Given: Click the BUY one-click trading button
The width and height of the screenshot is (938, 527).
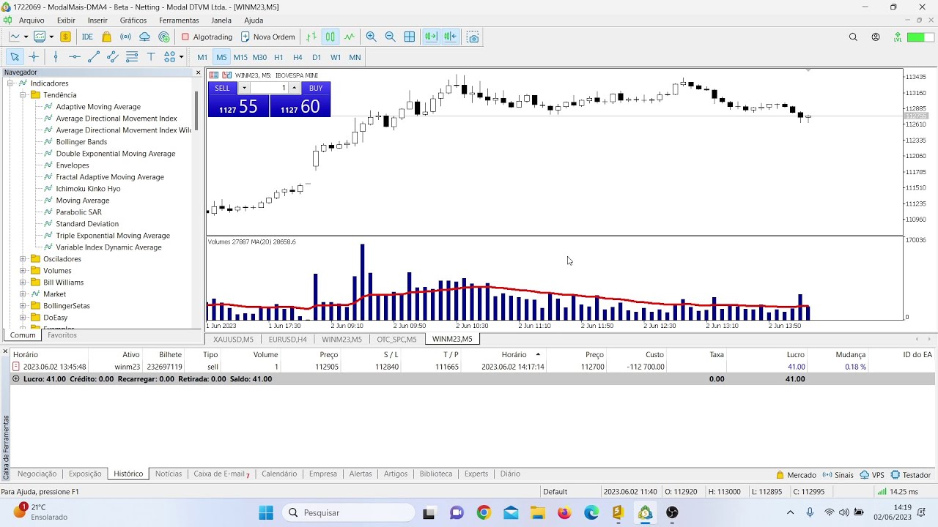Looking at the screenshot, I should (x=316, y=88).
